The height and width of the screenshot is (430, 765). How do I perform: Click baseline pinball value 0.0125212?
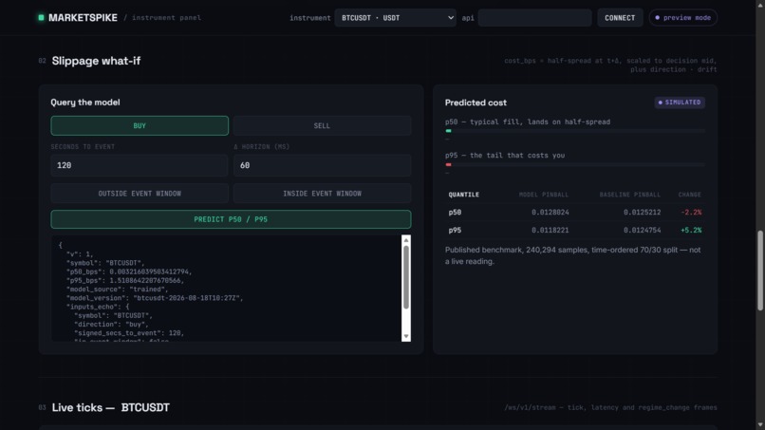[642, 213]
